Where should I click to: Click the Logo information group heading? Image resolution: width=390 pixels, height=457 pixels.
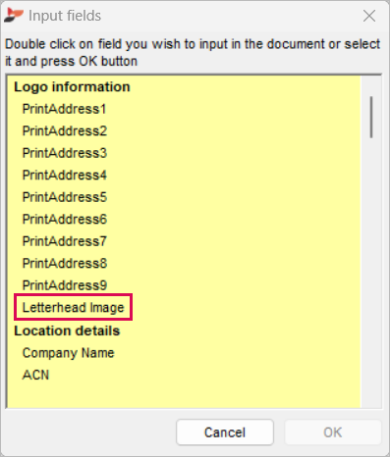click(x=72, y=87)
